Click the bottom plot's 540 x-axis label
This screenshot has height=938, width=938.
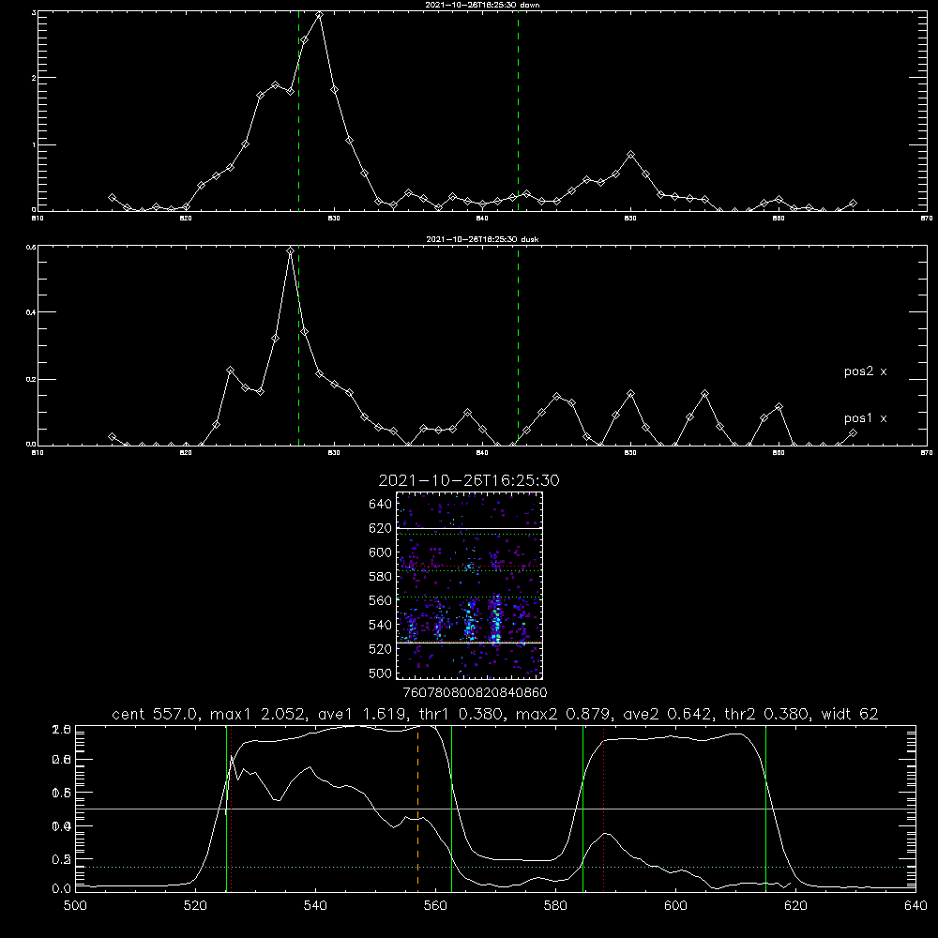click(315, 905)
